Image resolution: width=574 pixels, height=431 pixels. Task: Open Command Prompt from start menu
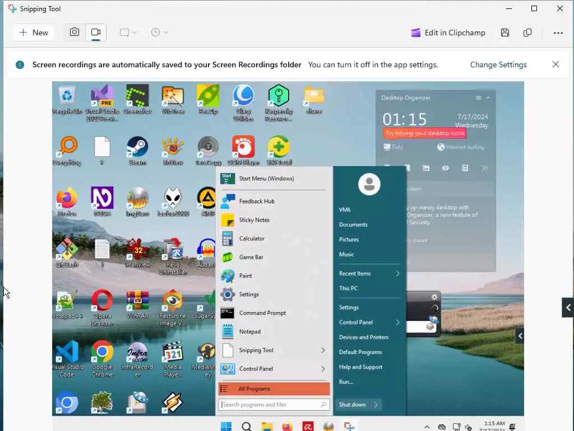[274, 313]
